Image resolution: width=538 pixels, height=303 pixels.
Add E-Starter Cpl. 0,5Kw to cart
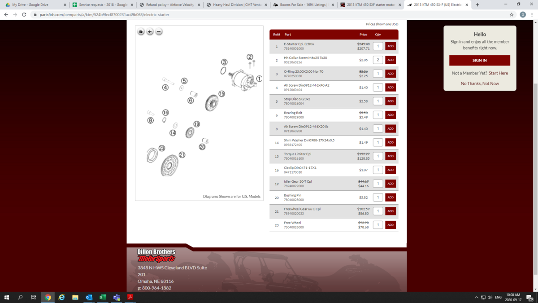click(x=390, y=46)
